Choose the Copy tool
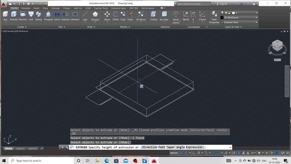291x164 pixels. pos(123,15)
